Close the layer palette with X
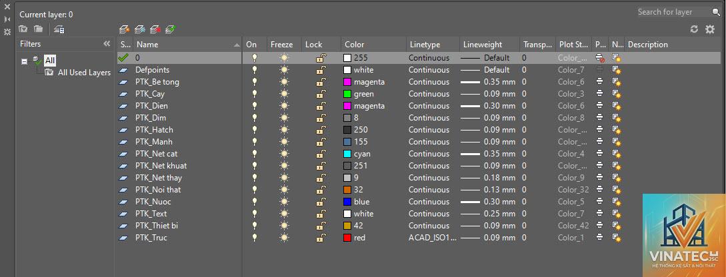726x277 pixels. click(7, 7)
